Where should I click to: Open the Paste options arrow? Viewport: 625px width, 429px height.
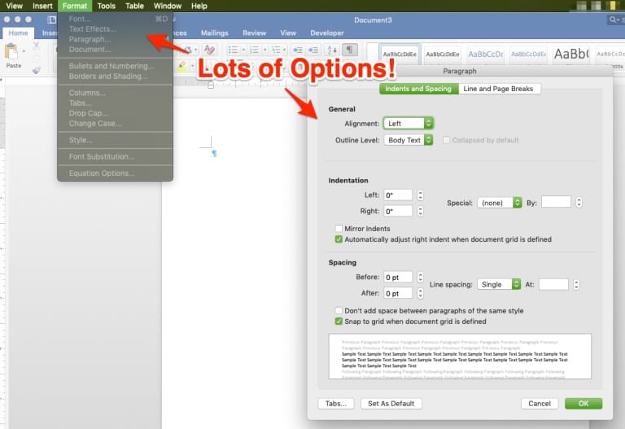(24, 51)
